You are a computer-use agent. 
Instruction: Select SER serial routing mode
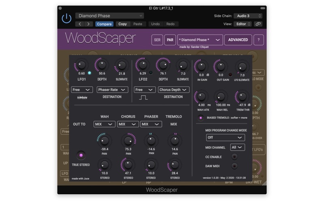coord(157,40)
